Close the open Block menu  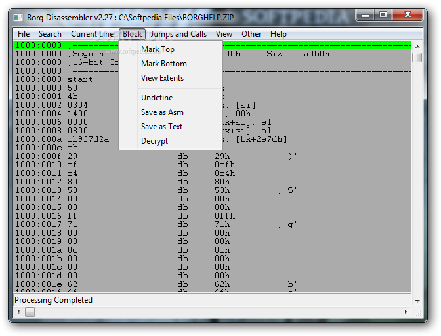(x=132, y=34)
